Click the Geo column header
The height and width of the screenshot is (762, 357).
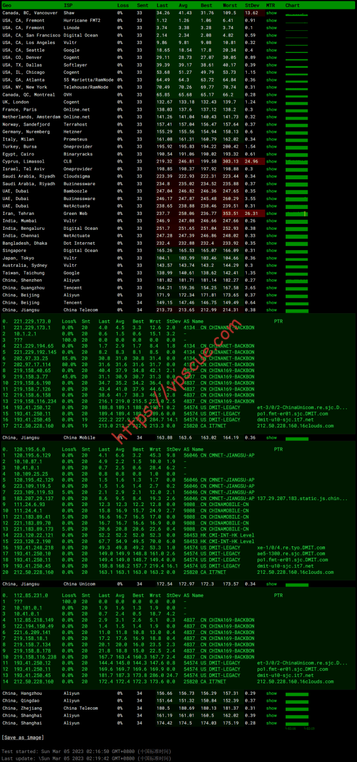[x=7, y=5]
